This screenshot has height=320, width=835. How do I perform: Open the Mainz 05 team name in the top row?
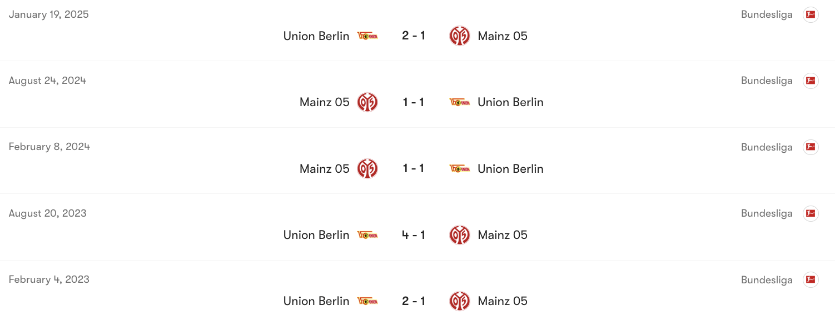[x=503, y=36]
